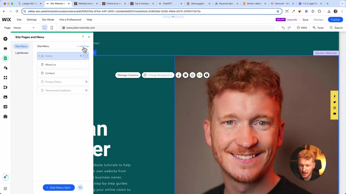This screenshot has height=194, width=346.
Task: Click the Save button
Action: click(305, 20)
